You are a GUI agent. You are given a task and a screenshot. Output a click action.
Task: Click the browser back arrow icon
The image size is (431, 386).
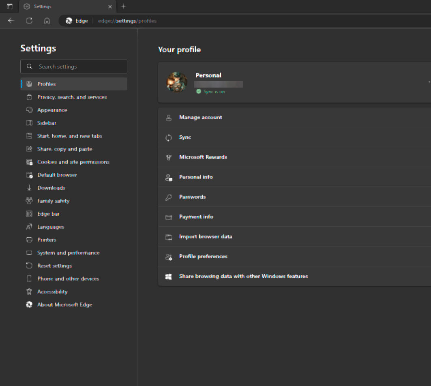click(11, 21)
